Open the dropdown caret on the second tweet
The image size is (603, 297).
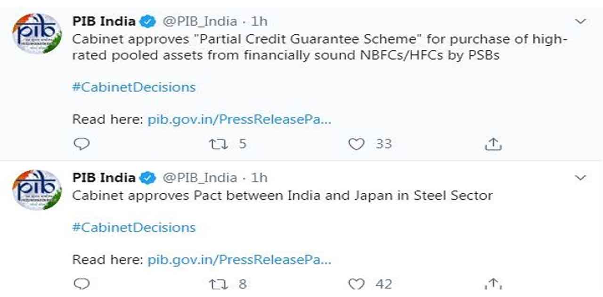[581, 178]
